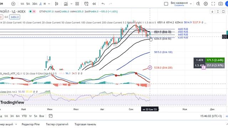Expand the indicators favorites dropdown arrow
The height and width of the screenshot is (128, 228).
tap(71, 4)
